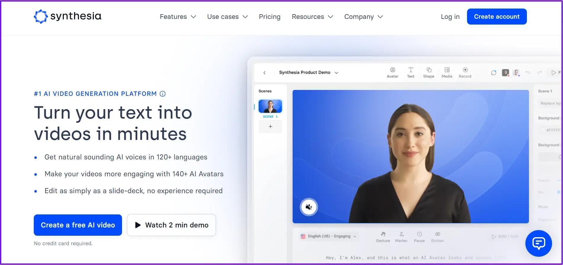
Task: Click Create a free AI video
Action: (x=78, y=225)
